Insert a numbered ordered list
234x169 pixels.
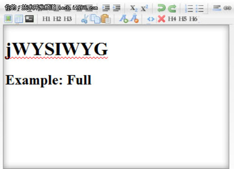(x=189, y=8)
